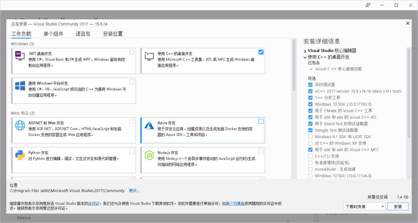Uncheck 用于 x86 和 x64 的 Visual C++ ATL

point(310,117)
